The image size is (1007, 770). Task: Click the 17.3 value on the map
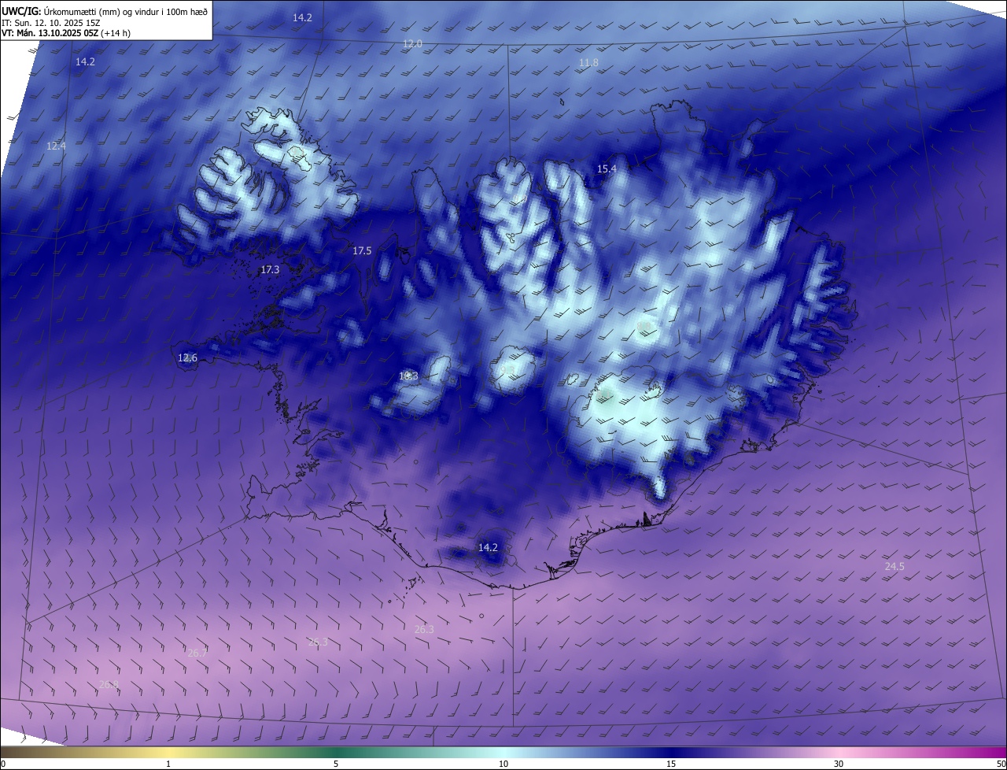click(x=270, y=269)
